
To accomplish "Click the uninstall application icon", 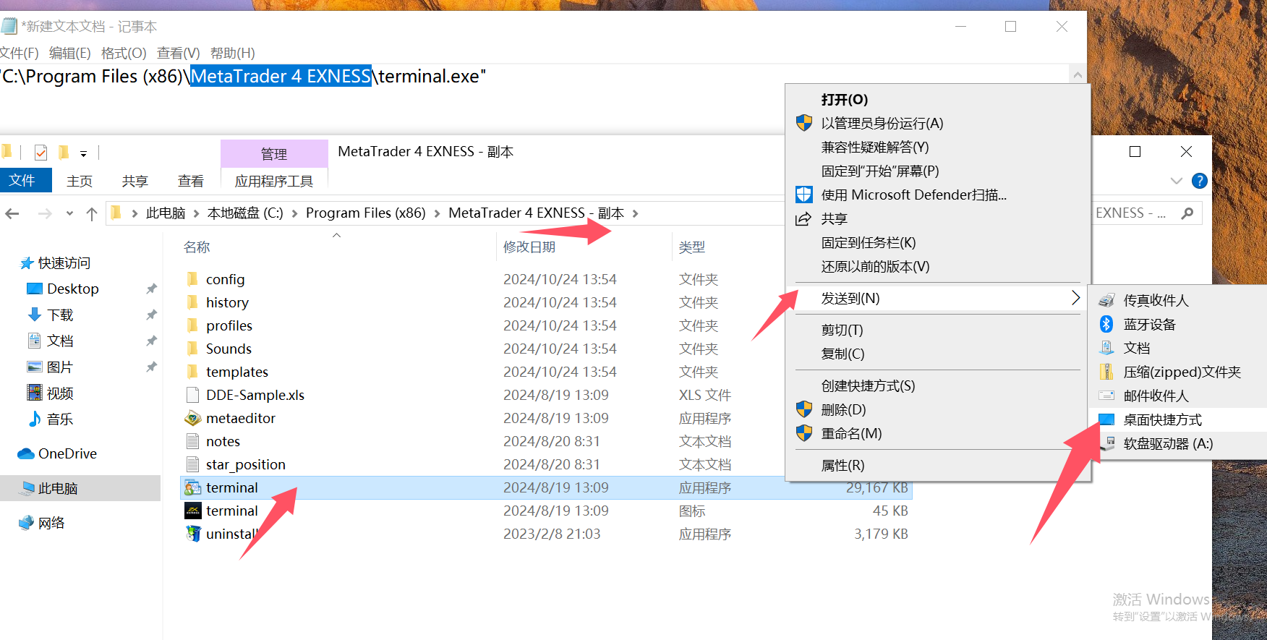I will pyautogui.click(x=192, y=534).
